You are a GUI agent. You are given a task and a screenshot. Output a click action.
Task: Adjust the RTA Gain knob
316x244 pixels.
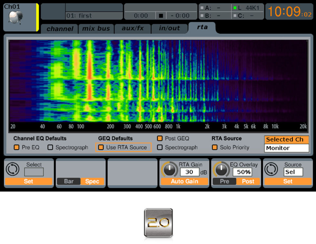pyautogui.click(x=168, y=169)
